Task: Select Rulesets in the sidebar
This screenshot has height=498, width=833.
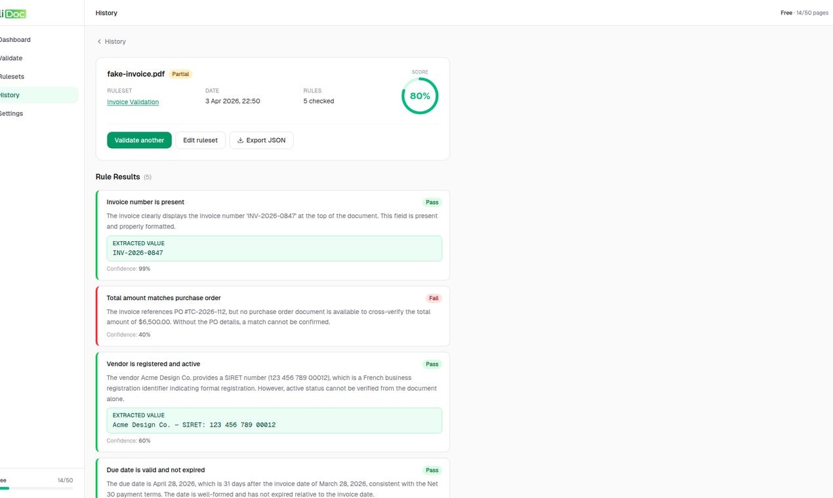Action: (x=10, y=76)
